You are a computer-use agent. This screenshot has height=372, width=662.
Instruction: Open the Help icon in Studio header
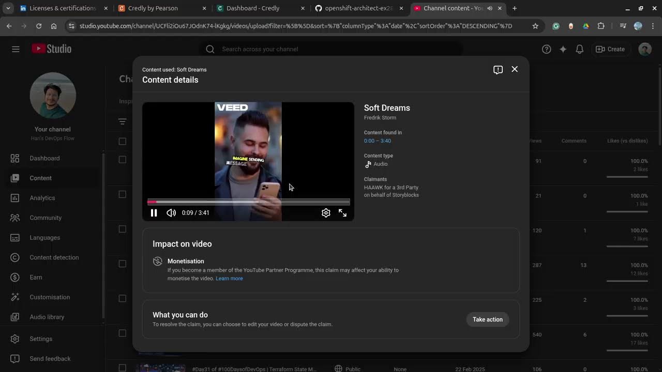tap(547, 49)
